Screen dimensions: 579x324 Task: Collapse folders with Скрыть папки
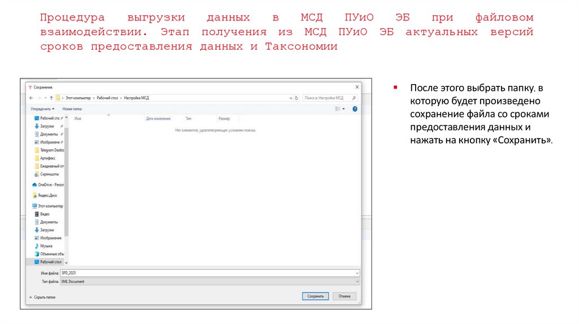[42, 297]
